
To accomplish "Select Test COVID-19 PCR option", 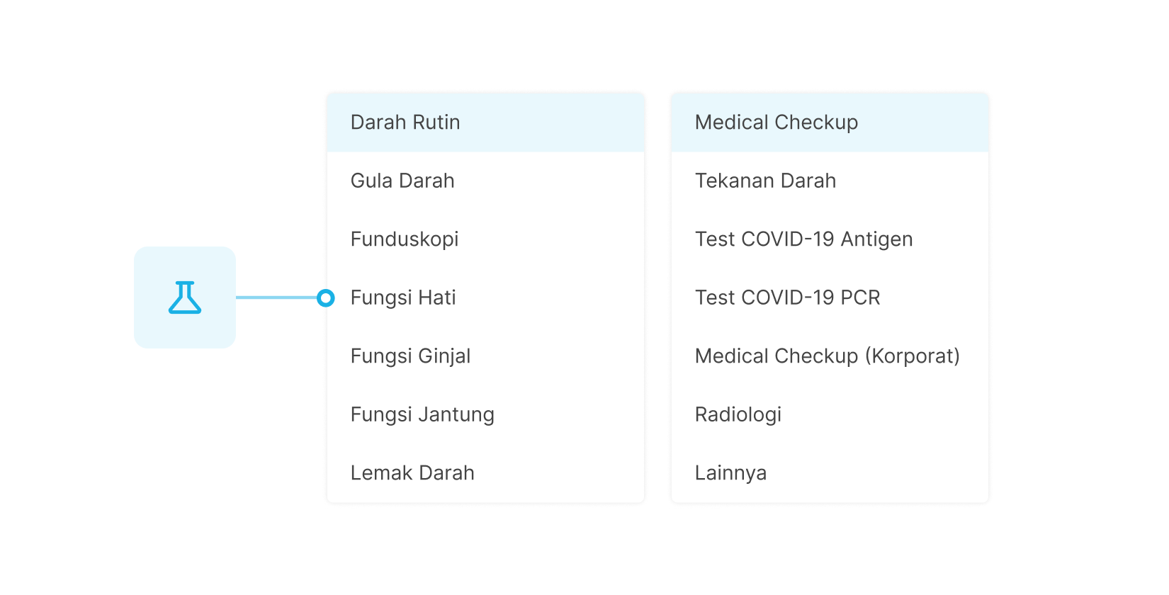I will tap(788, 297).
